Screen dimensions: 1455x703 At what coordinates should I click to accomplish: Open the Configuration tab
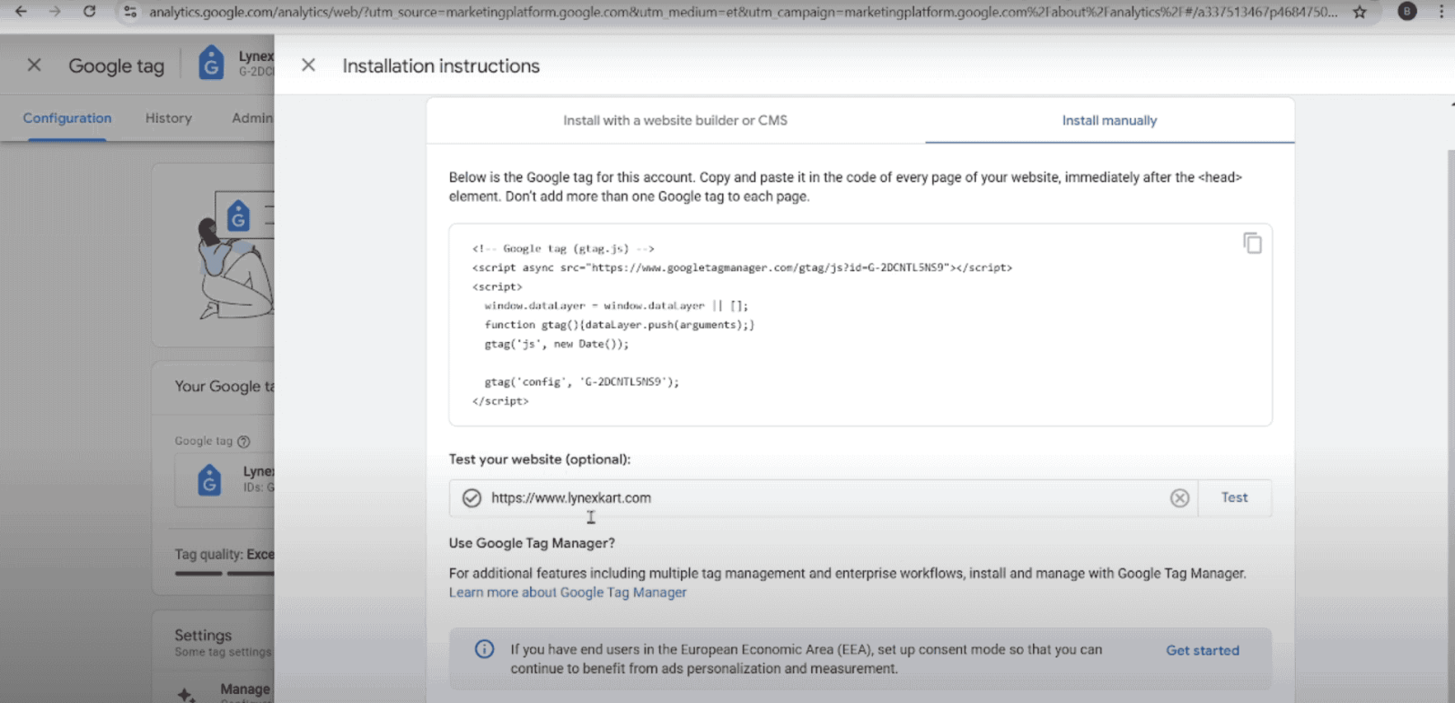[x=67, y=118]
